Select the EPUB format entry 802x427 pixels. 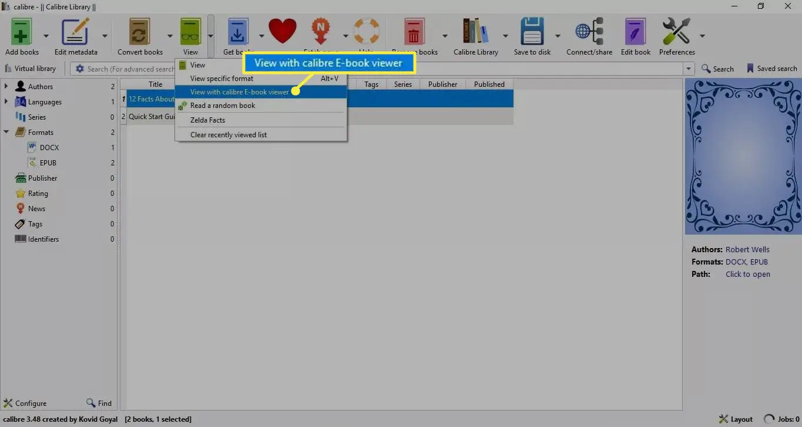[x=48, y=162]
